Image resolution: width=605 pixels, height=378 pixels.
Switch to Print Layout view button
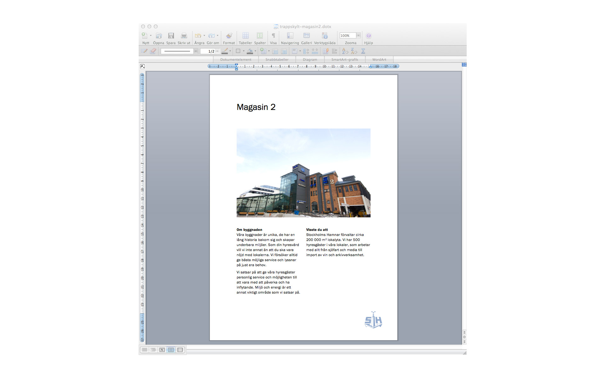tap(171, 350)
